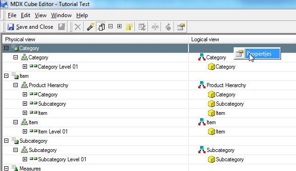
Task: Open the File menu
Action: coord(12,15)
